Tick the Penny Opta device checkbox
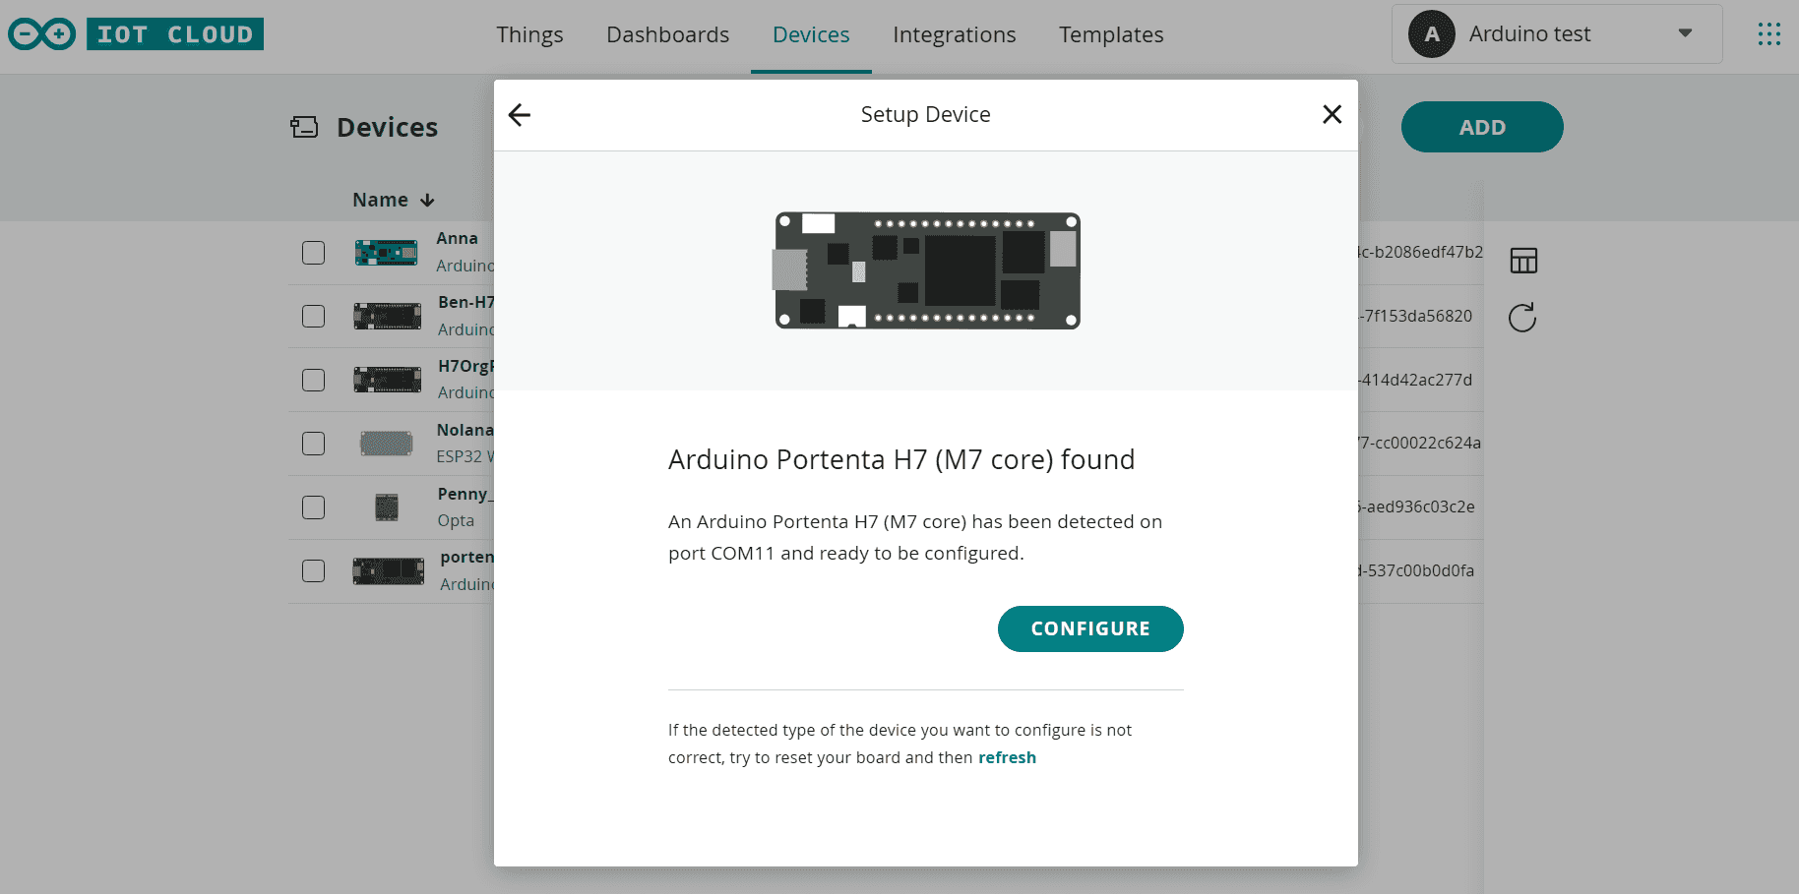This screenshot has width=1799, height=894. pyautogui.click(x=313, y=507)
